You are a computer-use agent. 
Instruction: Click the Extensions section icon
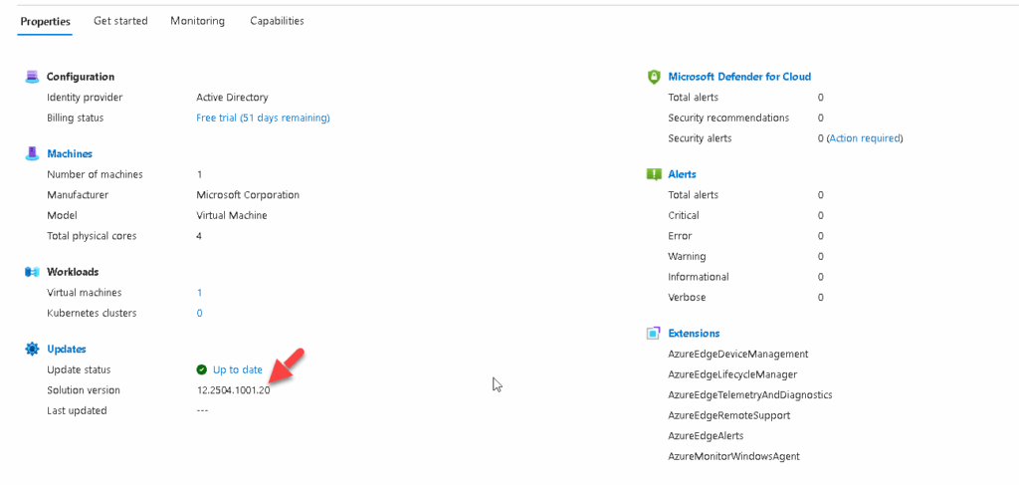(x=653, y=333)
